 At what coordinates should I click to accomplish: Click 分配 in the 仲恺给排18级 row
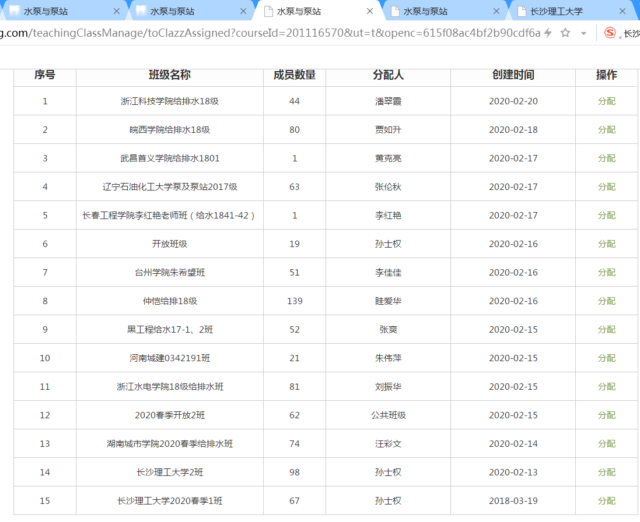tap(606, 301)
